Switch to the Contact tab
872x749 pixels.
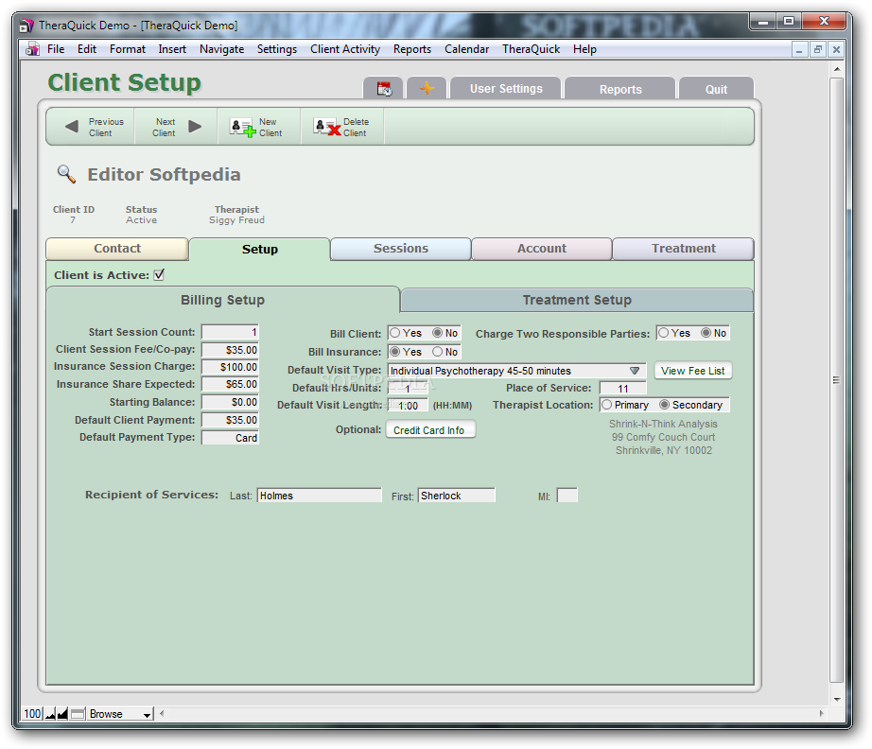tap(117, 249)
